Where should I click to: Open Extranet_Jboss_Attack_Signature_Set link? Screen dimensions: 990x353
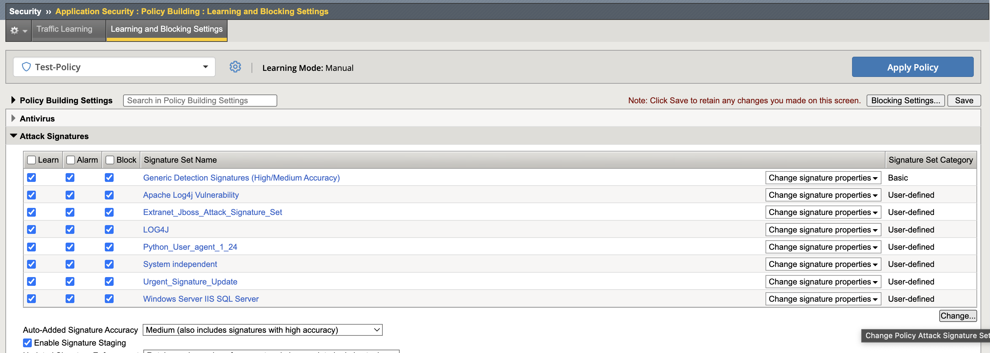[213, 212]
